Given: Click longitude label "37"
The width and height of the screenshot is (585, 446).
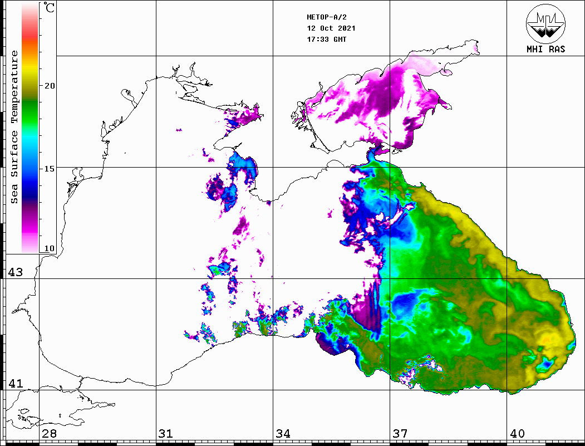Looking at the screenshot, I should (x=400, y=434).
